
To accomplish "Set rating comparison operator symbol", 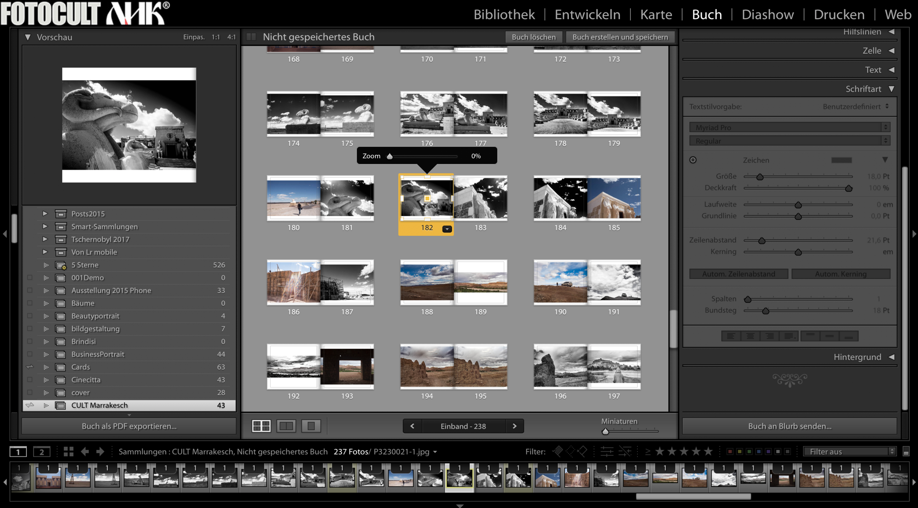I will pyautogui.click(x=648, y=452).
